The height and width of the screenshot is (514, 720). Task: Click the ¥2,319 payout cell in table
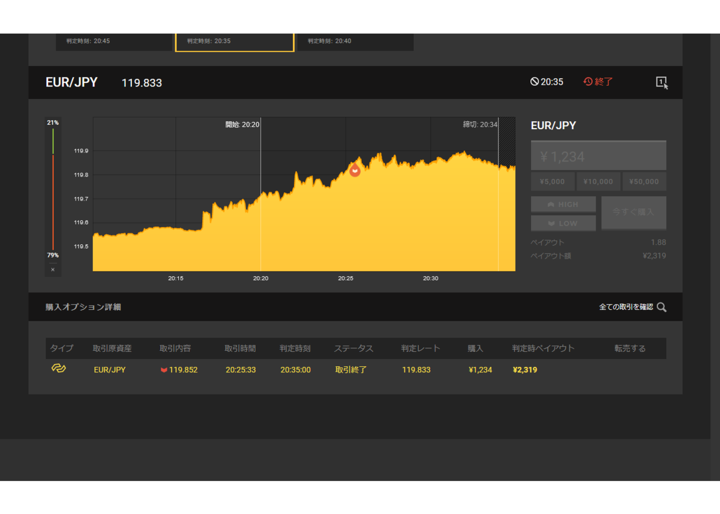(x=525, y=370)
